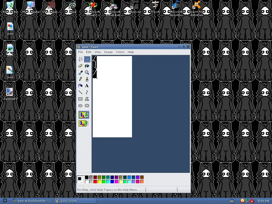Pick the Polygon tool
This screenshot has height=204, width=272.
[87, 99]
